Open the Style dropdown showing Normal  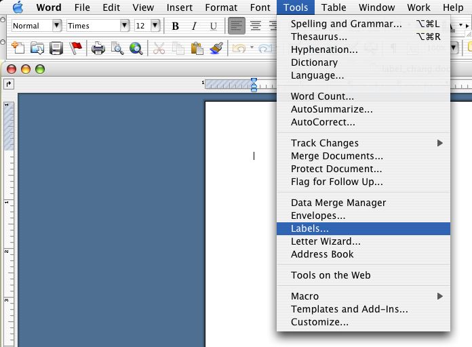click(56, 26)
